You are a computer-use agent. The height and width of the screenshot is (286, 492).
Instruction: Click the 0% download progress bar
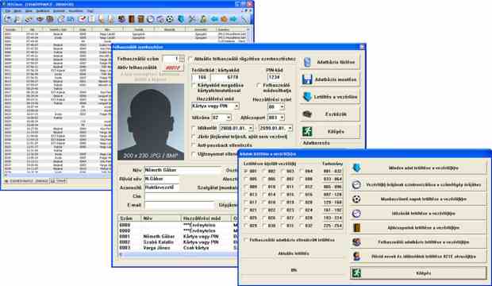tap(293, 270)
